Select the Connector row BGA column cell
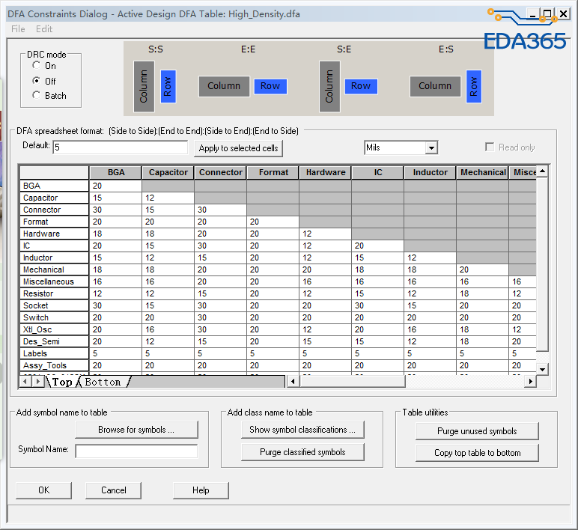 point(116,210)
